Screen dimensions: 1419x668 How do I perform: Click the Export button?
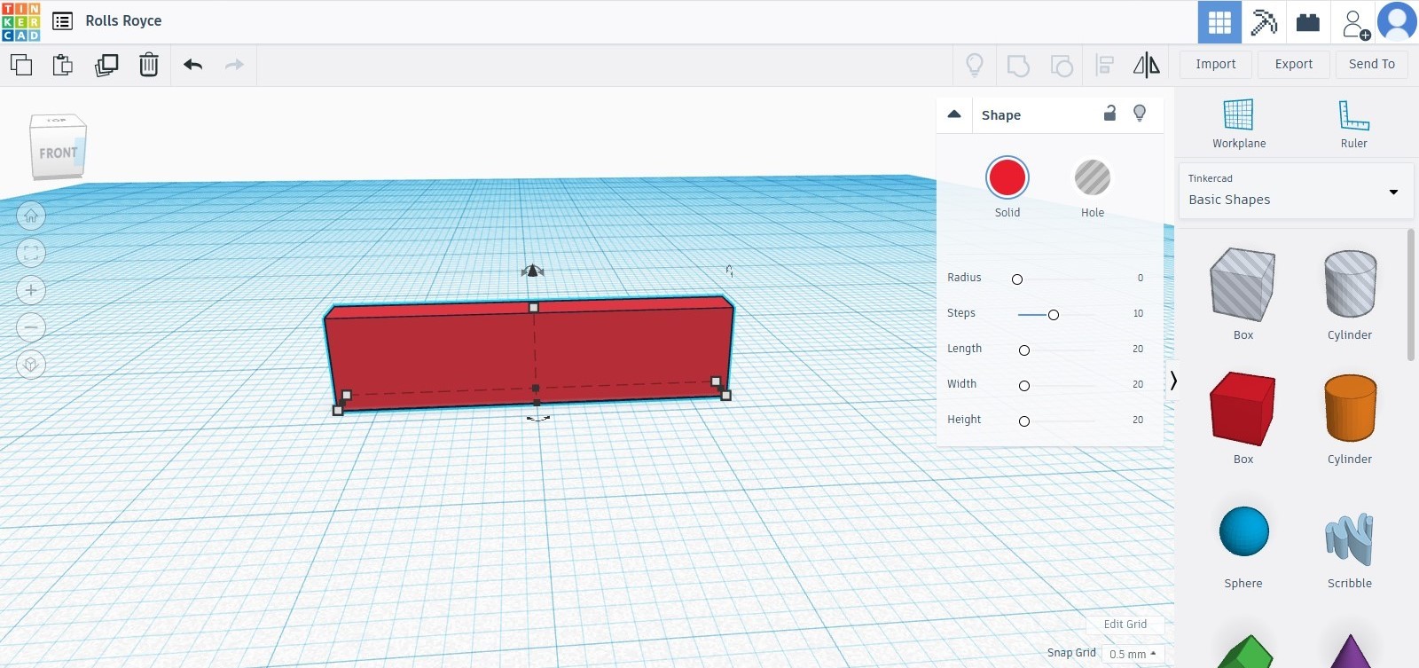[x=1294, y=65]
